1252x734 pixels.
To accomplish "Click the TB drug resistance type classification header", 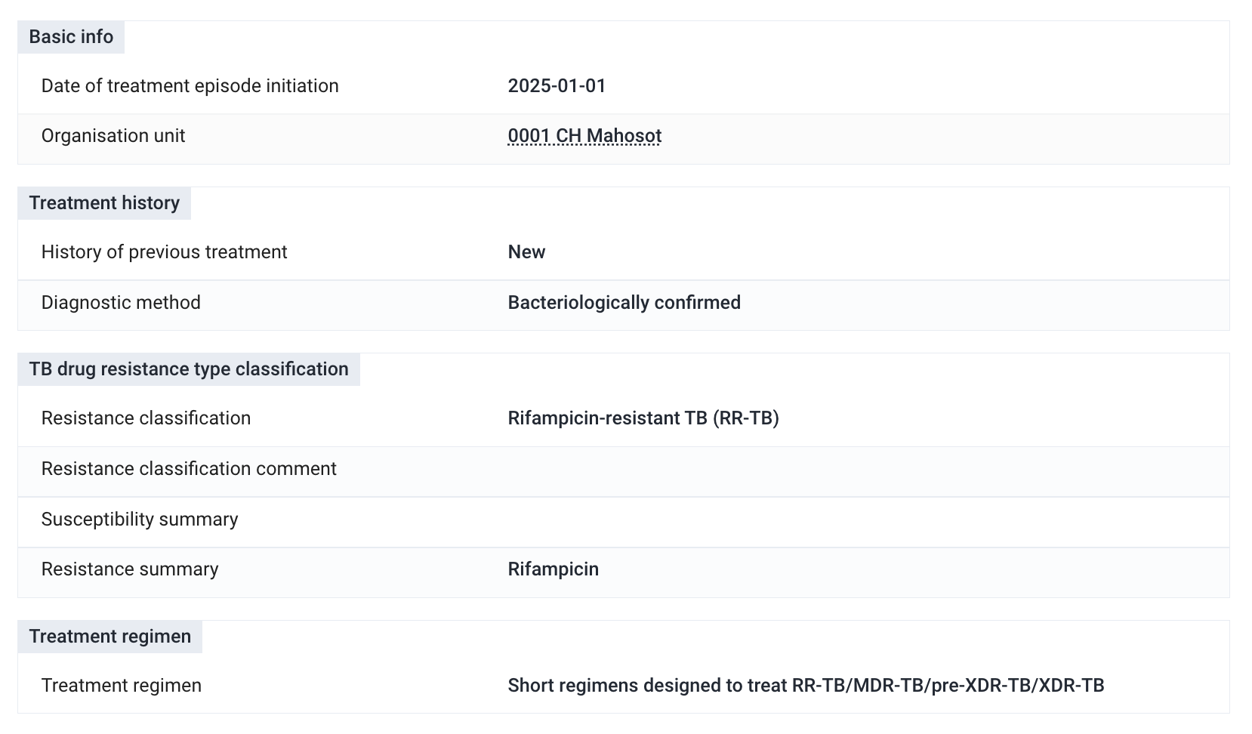I will coord(189,369).
